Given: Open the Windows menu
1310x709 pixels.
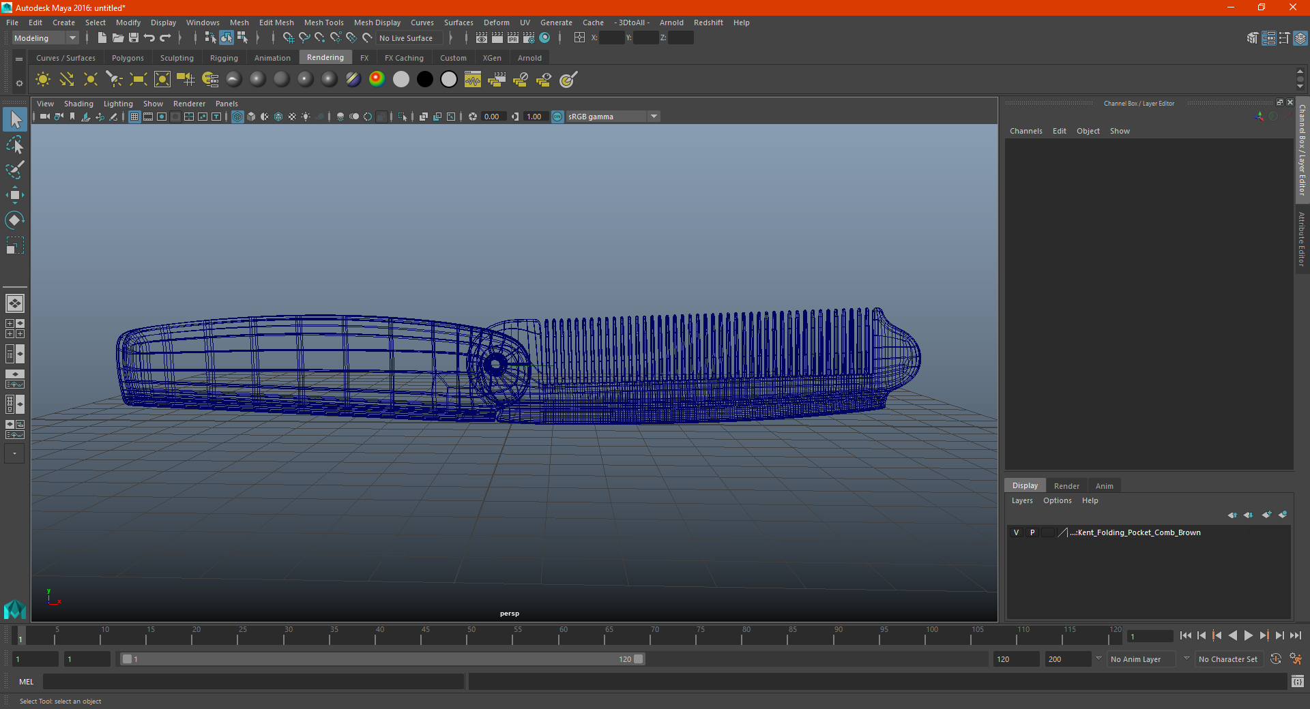Looking at the screenshot, I should point(203,22).
